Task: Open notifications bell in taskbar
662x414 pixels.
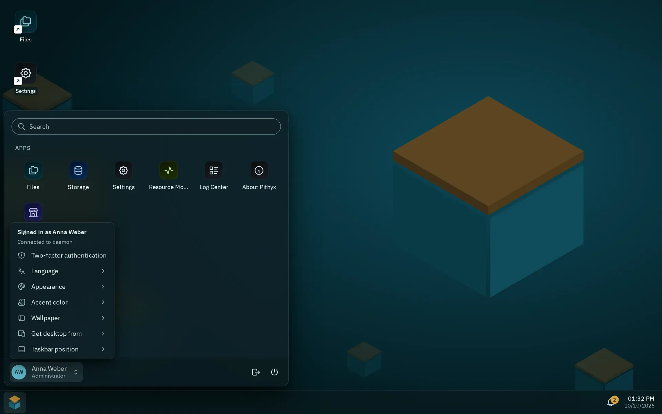Action: click(x=611, y=402)
